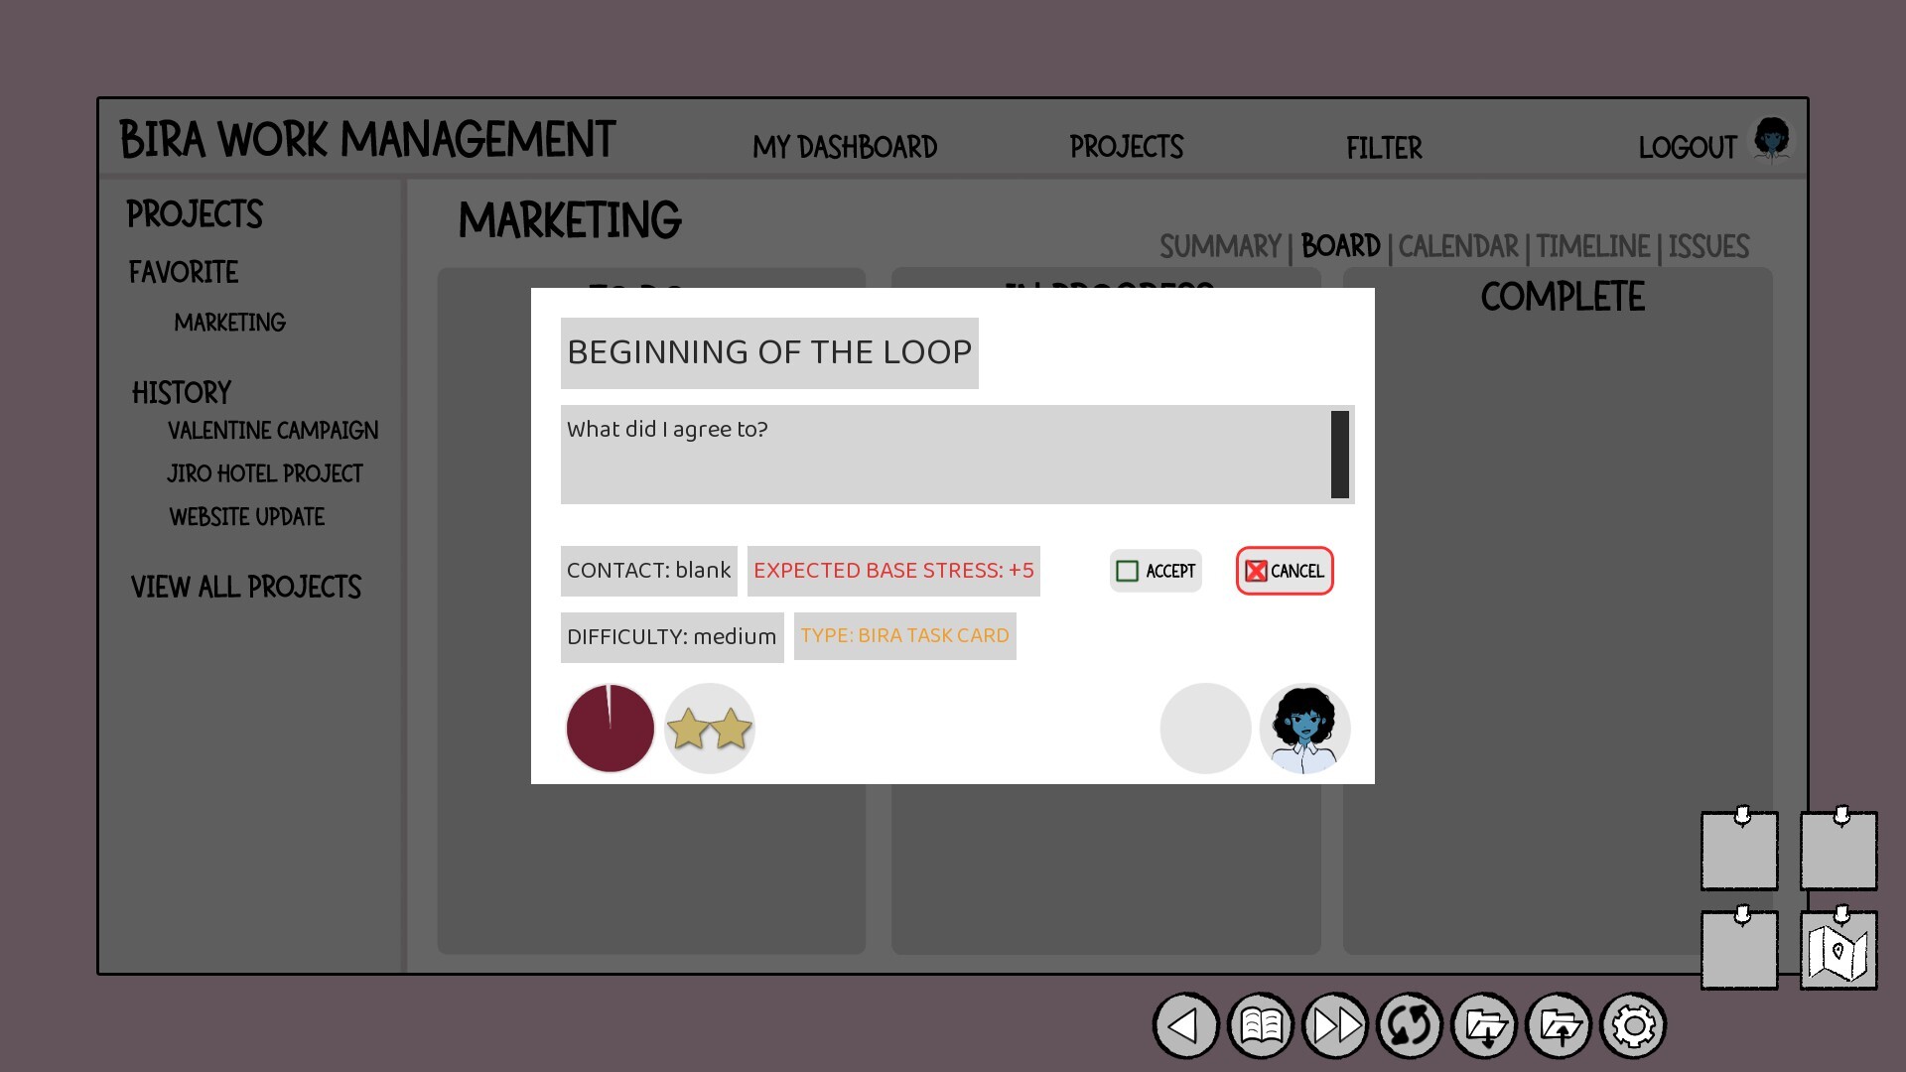Open Jiro Hotel Project from history
This screenshot has height=1072, width=1906.
click(x=265, y=473)
